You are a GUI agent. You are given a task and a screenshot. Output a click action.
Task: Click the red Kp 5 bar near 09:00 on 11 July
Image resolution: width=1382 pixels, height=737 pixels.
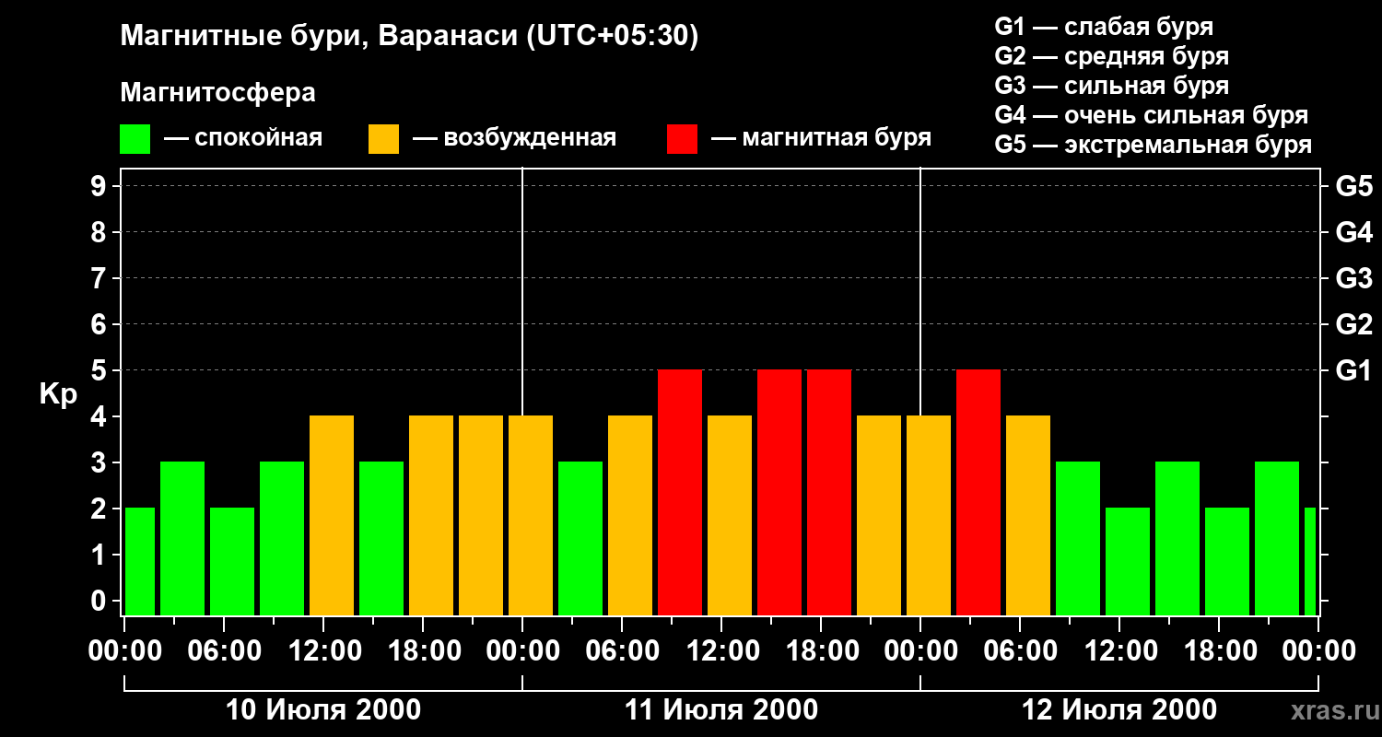pos(680,492)
